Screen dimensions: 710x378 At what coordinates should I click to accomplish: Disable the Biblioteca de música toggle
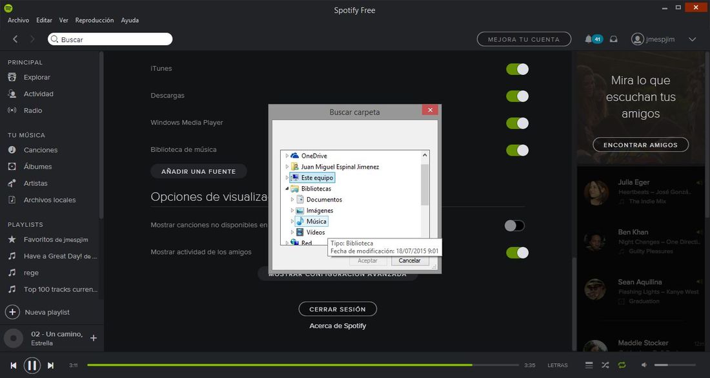click(x=517, y=150)
